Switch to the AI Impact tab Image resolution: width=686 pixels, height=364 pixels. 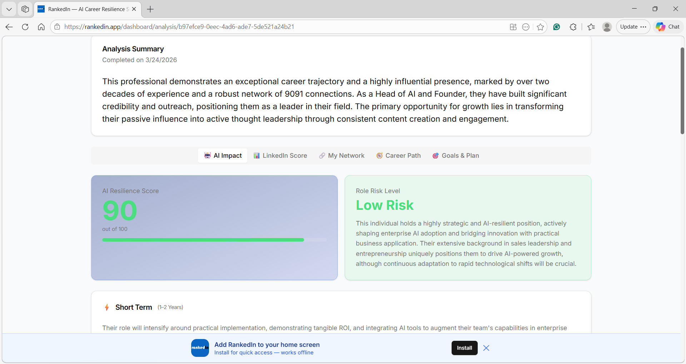(223, 156)
